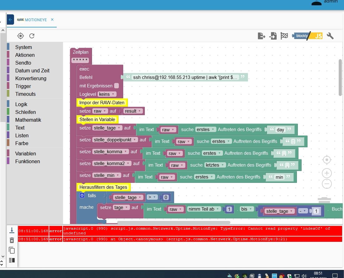Open the Sendto block category

23,63
